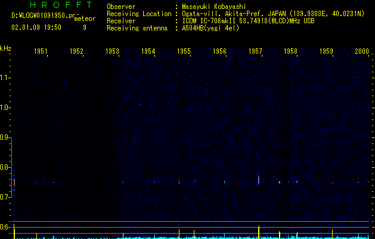Select observer name Masayuki Kobayashi
The height and width of the screenshot is (239, 375).
click(x=214, y=7)
